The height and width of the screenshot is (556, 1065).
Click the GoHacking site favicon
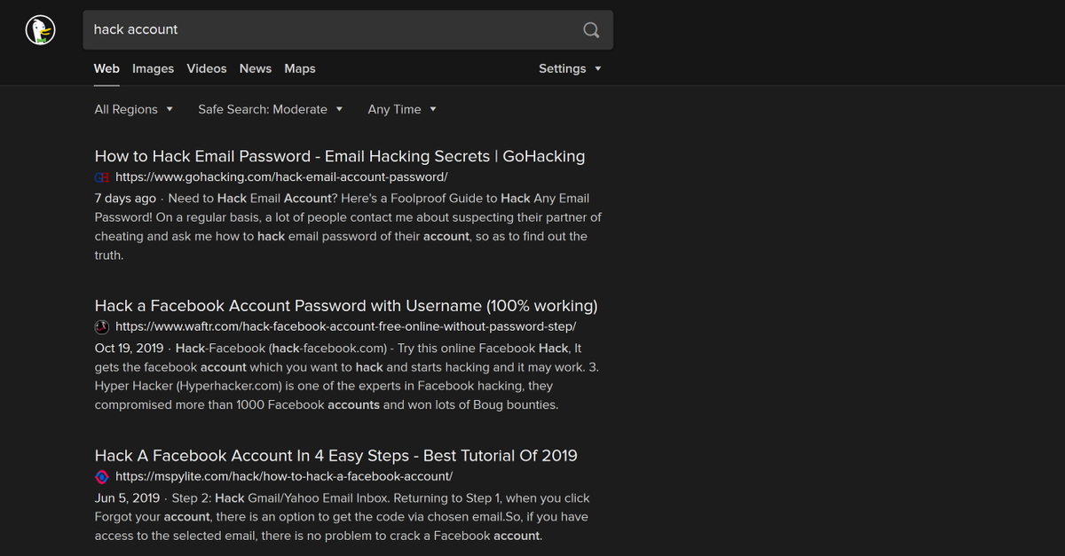point(101,177)
